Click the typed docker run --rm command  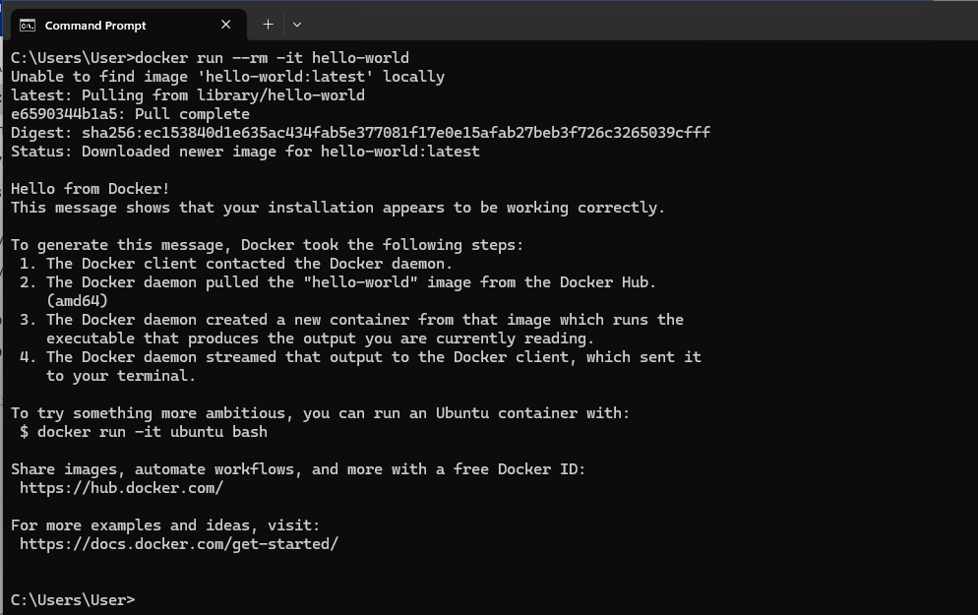point(272,58)
